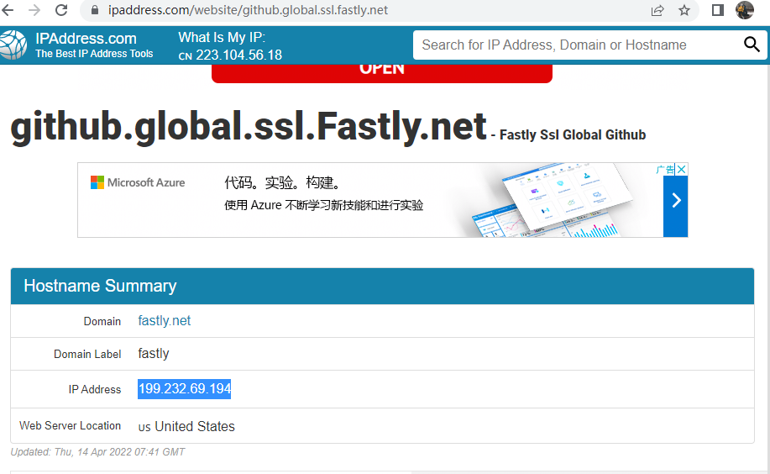Share this page with the share icon

[x=657, y=10]
